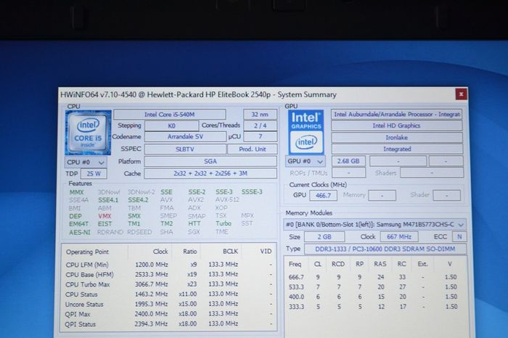Image resolution: width=508 pixels, height=338 pixels.
Task: Click the SGA platform field
Action: coord(210,161)
